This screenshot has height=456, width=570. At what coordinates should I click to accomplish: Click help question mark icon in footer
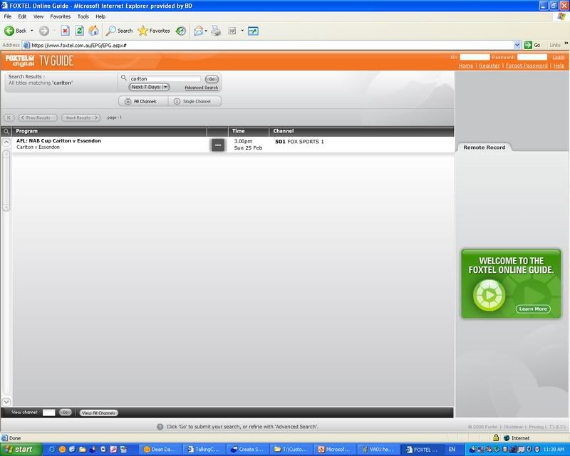click(x=160, y=427)
